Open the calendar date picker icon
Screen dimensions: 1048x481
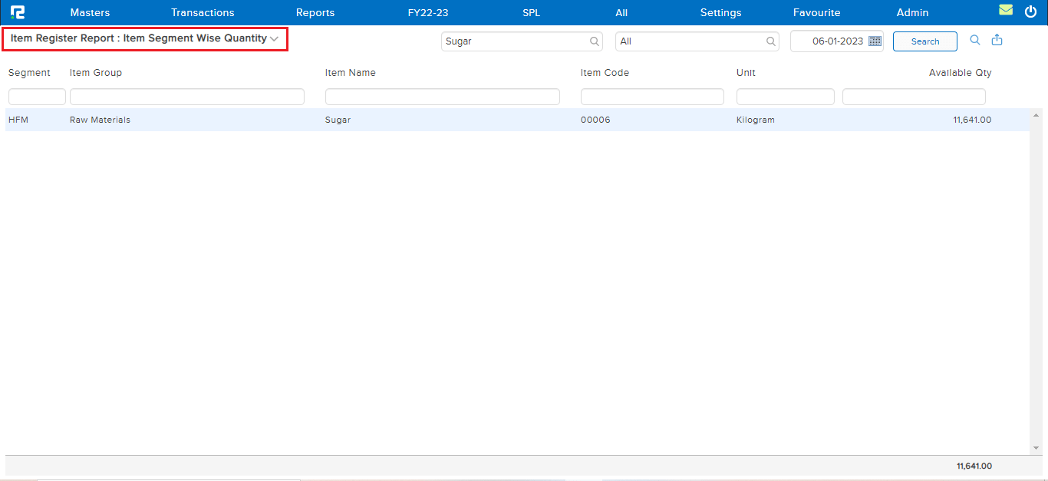pos(875,41)
